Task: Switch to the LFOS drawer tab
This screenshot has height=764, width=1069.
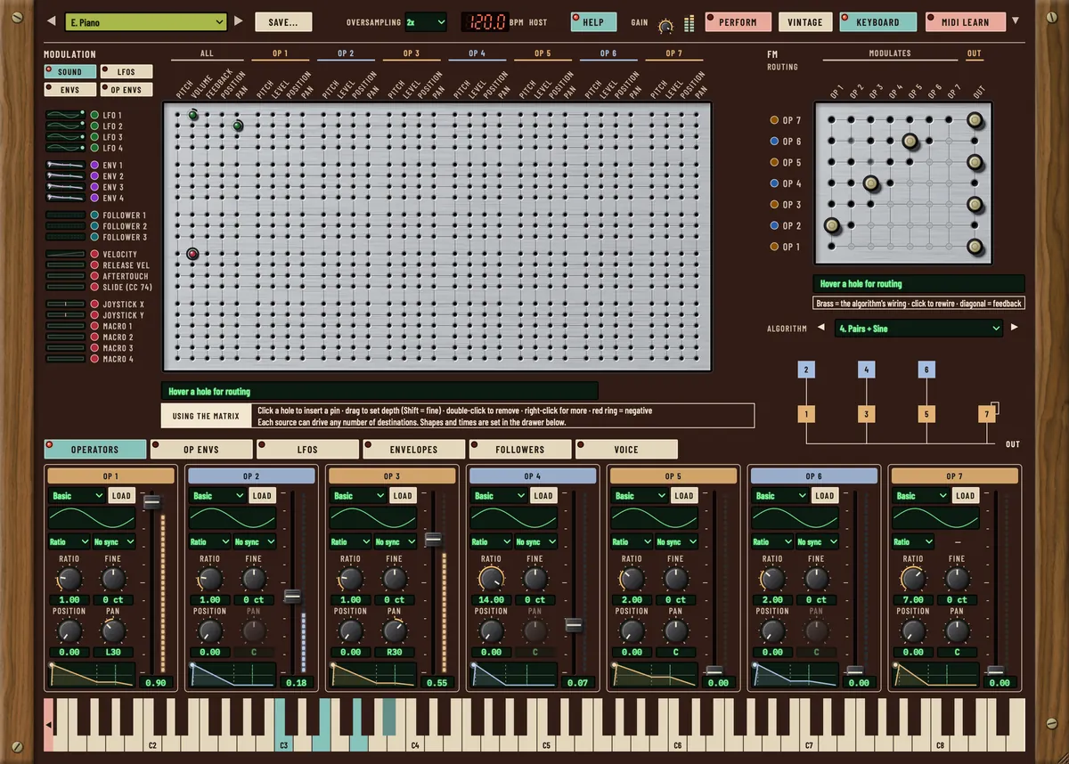Action: [x=307, y=450]
